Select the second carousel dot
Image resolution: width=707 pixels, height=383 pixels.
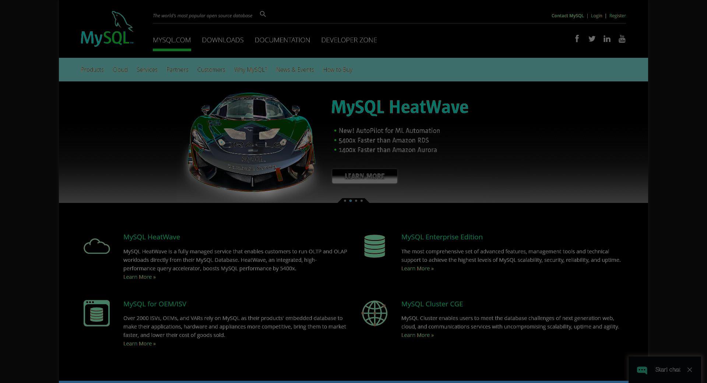click(x=351, y=201)
